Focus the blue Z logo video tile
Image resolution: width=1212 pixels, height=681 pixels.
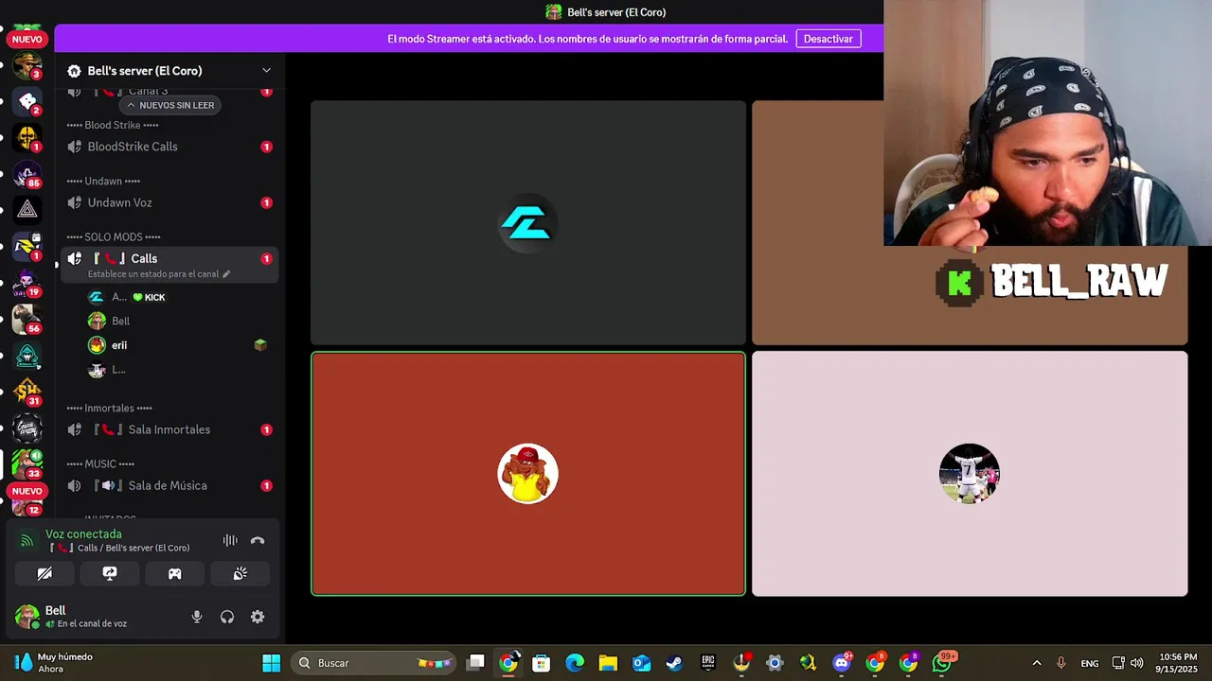[528, 222]
